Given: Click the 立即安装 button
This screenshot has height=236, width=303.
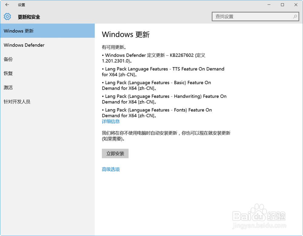Looking at the screenshot, I should coord(115,154).
